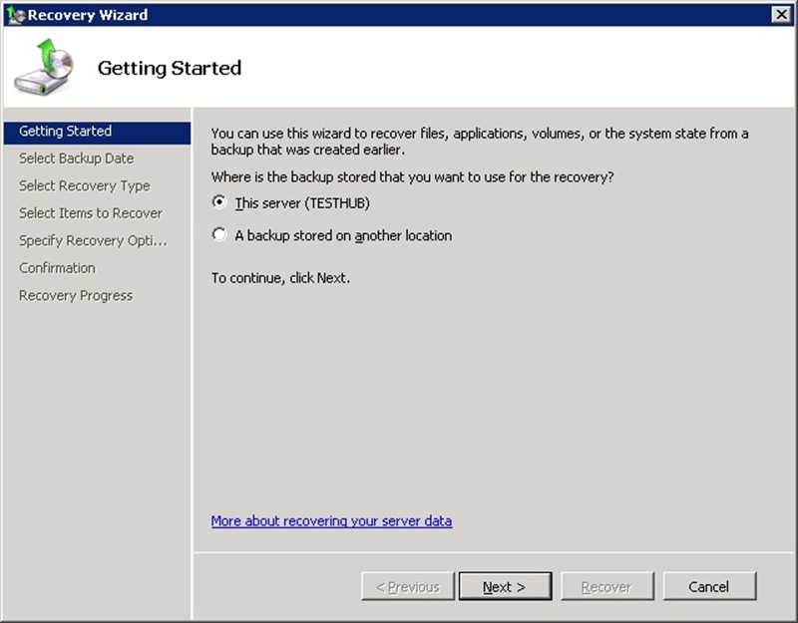Click the greyed-out Recover button

pos(607,586)
